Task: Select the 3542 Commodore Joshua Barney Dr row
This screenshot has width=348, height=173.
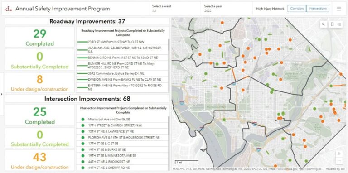Action: (x=122, y=73)
